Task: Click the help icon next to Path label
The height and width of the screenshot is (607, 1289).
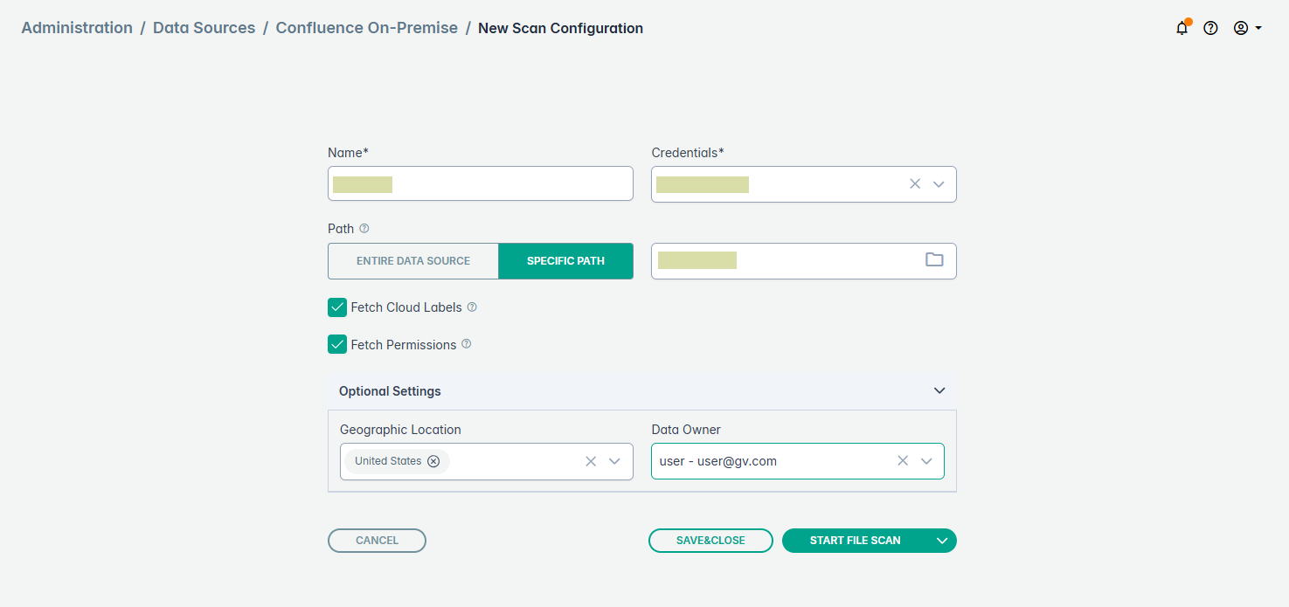Action: (364, 229)
